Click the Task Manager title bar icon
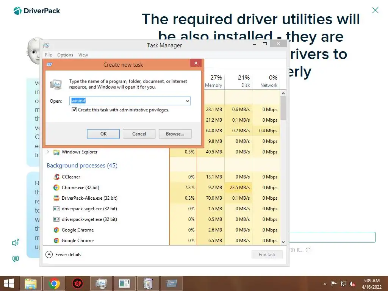388x291 pixels. click(x=46, y=45)
